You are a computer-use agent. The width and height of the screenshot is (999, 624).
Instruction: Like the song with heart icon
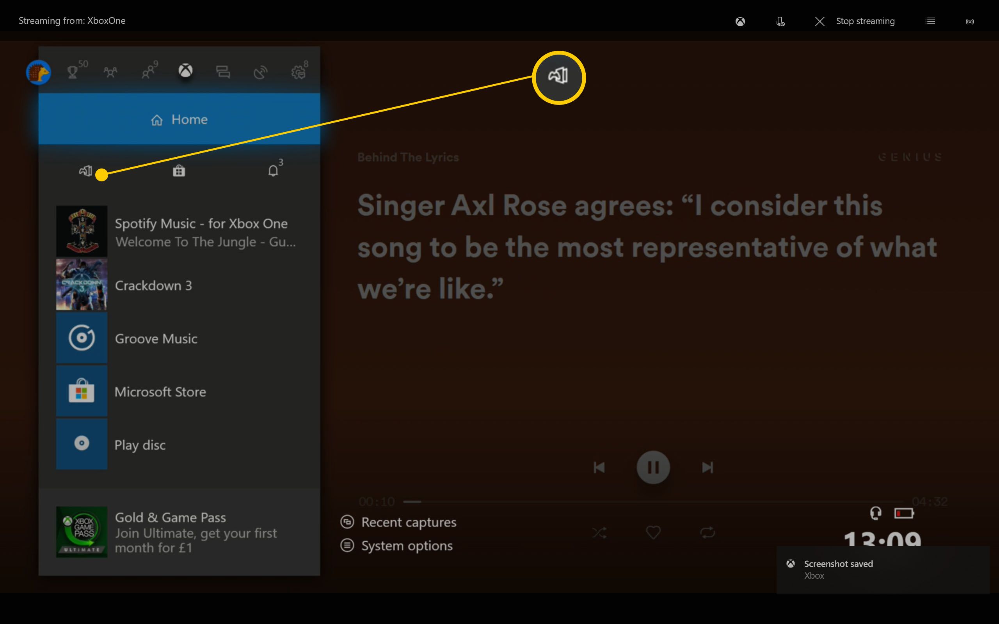pyautogui.click(x=653, y=532)
